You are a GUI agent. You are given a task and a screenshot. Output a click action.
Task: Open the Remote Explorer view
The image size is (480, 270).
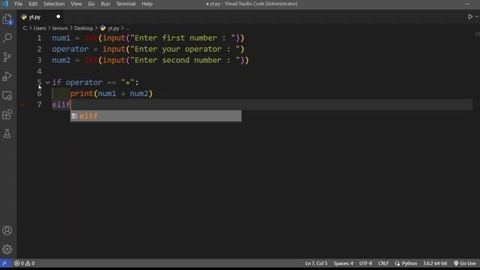pos(7,95)
